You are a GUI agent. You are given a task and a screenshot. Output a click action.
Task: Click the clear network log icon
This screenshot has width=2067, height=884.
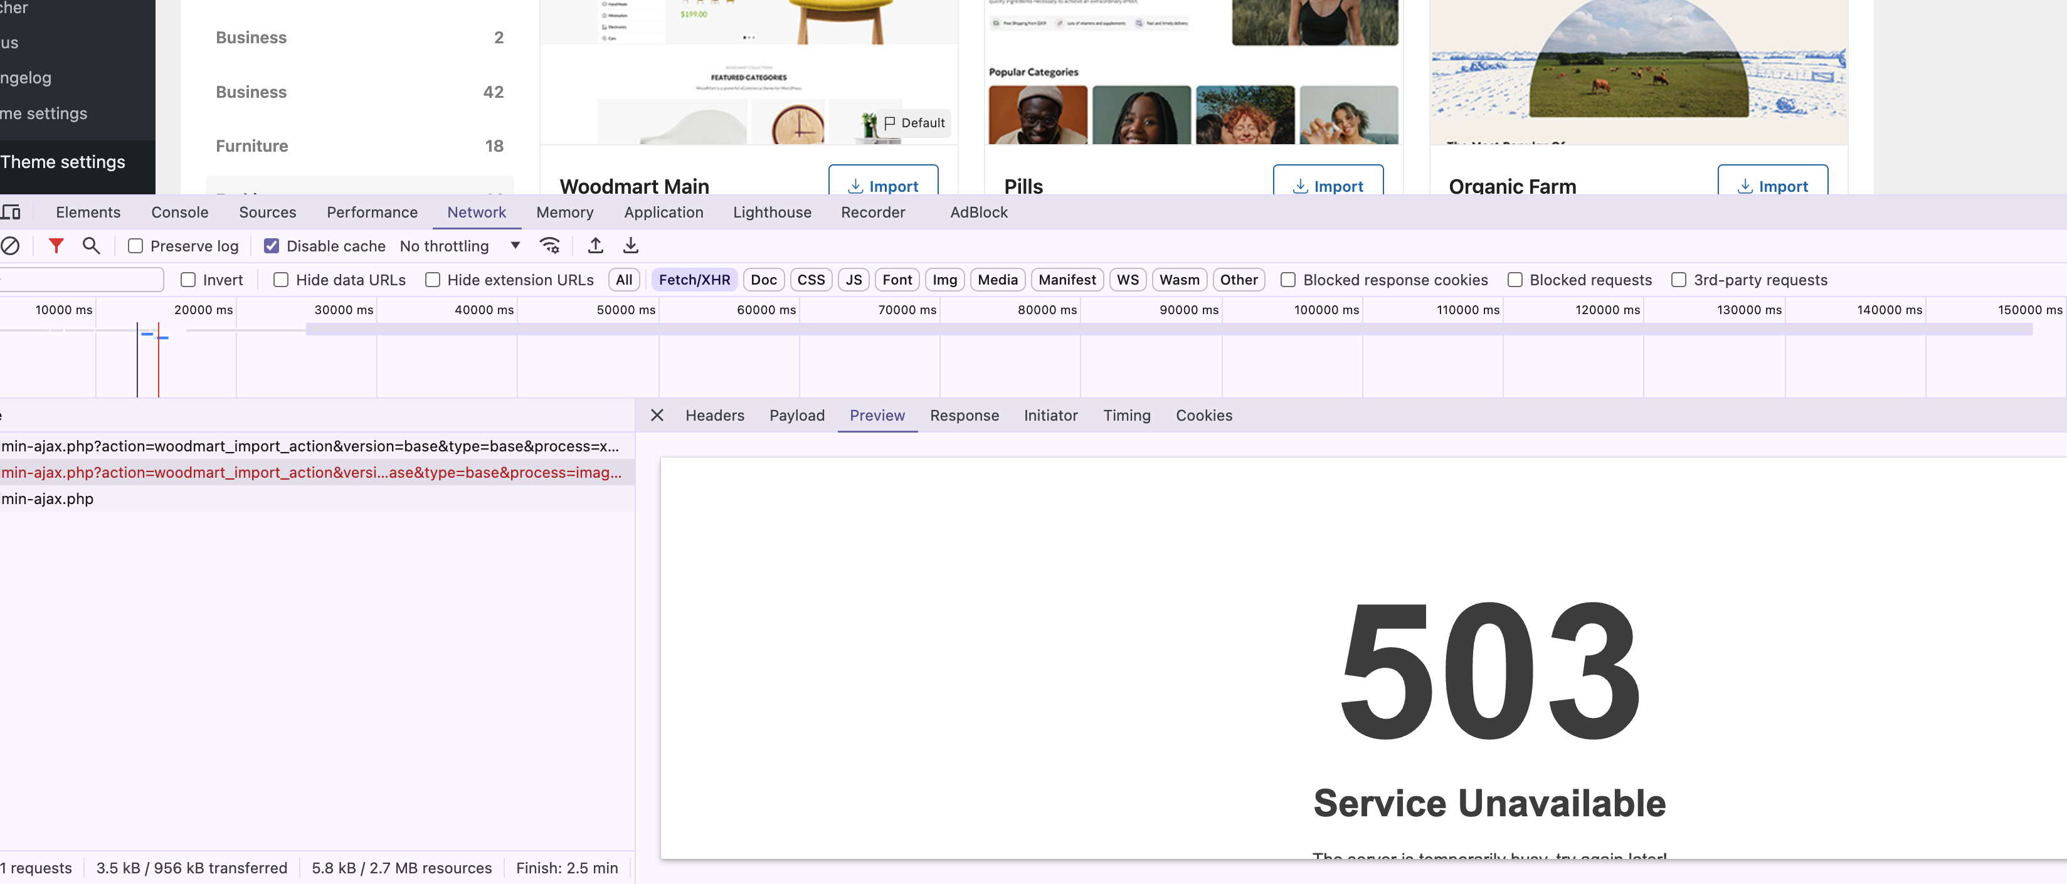click(11, 246)
